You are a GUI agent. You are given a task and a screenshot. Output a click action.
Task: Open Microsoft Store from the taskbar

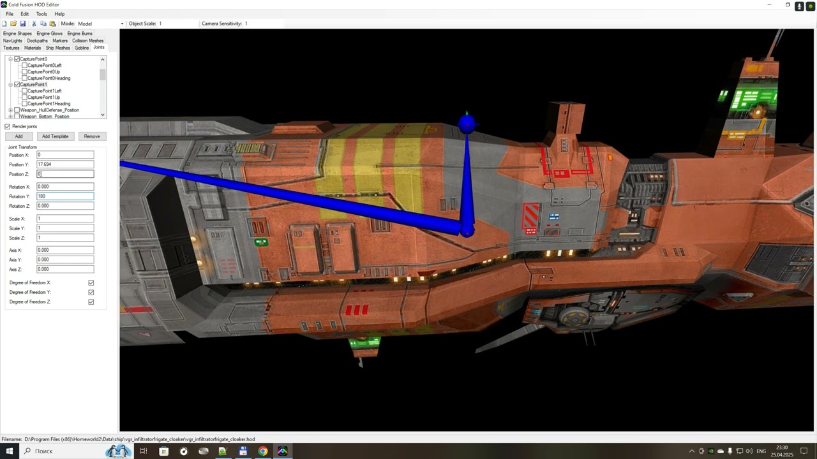[164, 451]
